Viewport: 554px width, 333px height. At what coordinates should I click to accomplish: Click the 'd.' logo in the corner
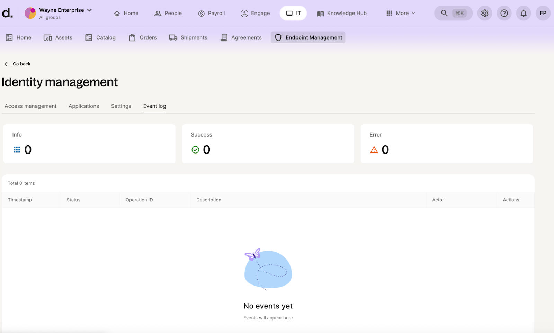pos(7,13)
